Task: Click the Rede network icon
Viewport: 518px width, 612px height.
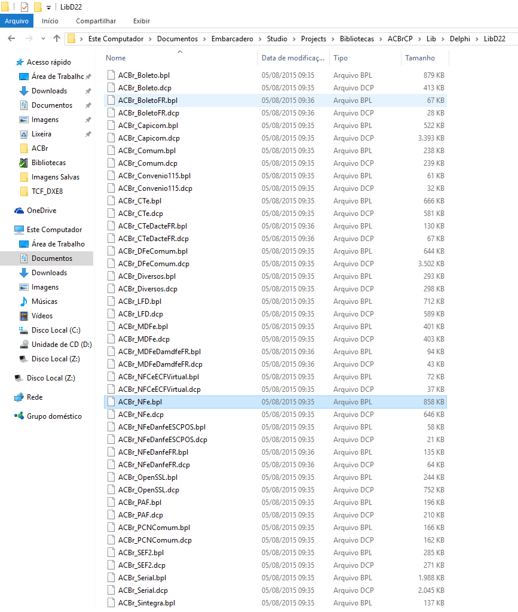Action: pos(19,397)
